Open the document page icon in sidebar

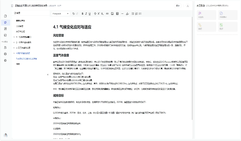tap(5, 35)
